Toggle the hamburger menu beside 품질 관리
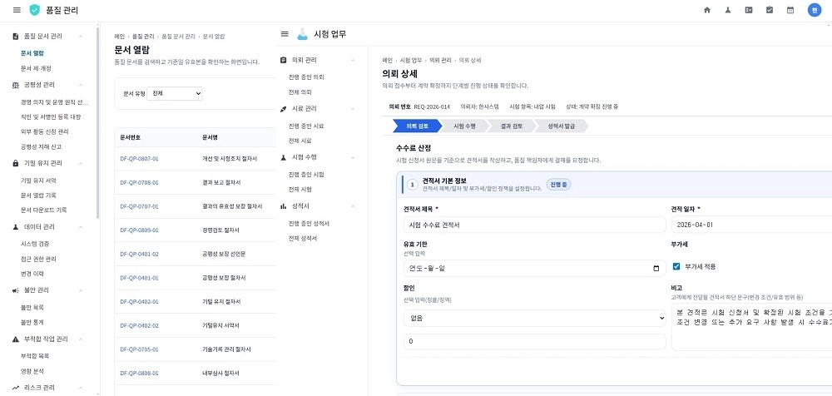The width and height of the screenshot is (832, 396). coord(17,10)
